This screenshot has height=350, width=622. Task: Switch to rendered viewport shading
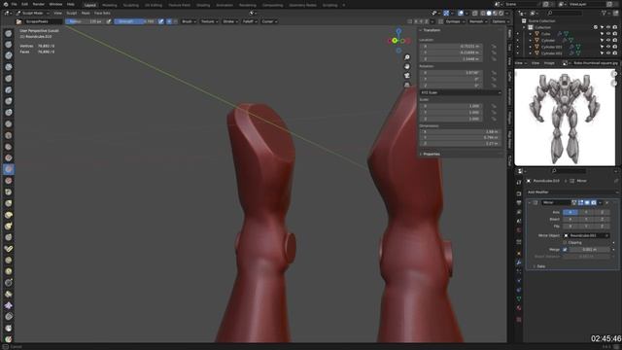(501, 13)
